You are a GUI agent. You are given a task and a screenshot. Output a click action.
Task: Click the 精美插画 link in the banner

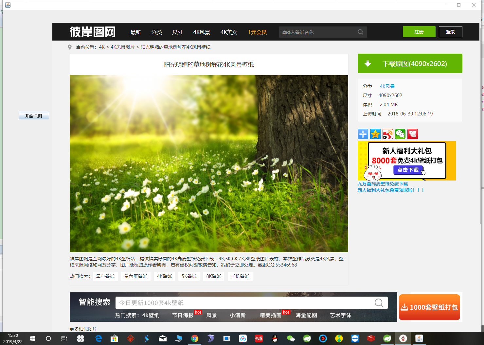pyautogui.click(x=271, y=315)
